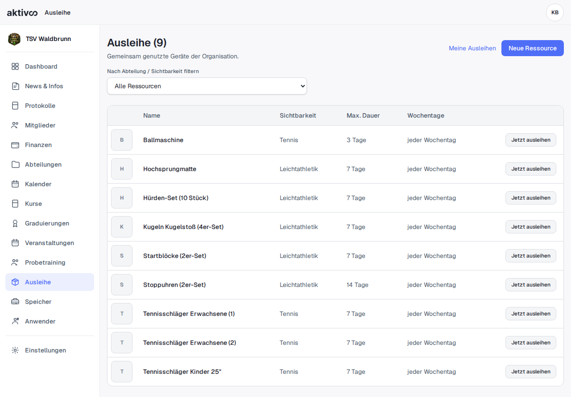The image size is (571, 397).
Task: Open the KB user avatar menu
Action: point(555,12)
